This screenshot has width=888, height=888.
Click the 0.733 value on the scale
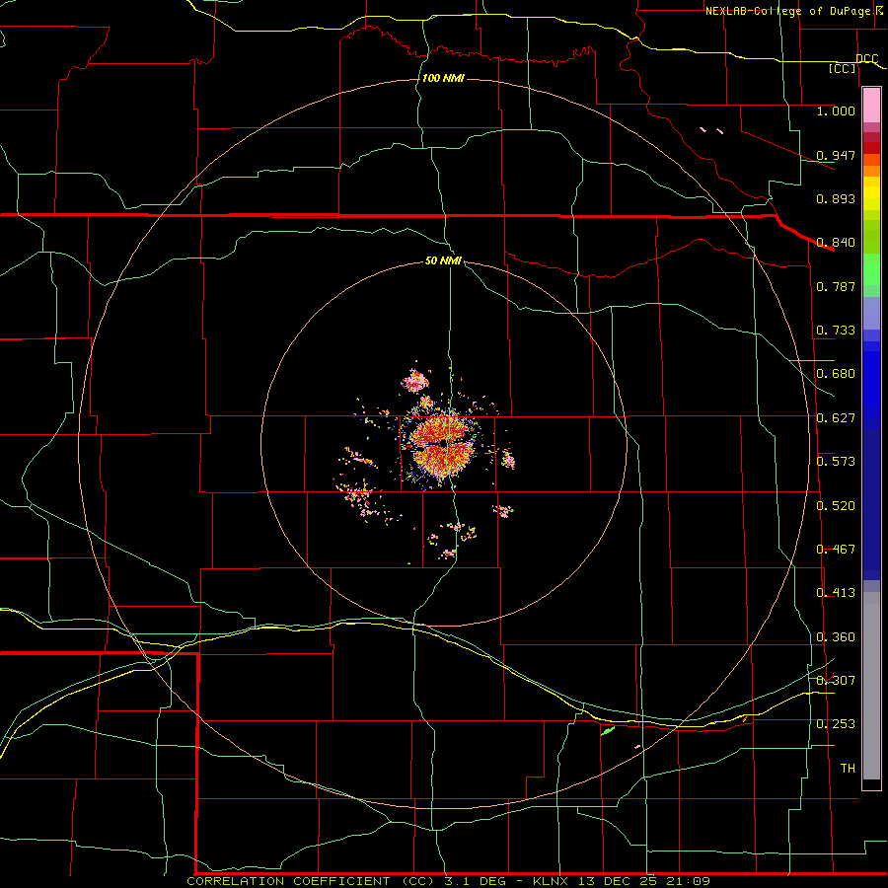(836, 331)
